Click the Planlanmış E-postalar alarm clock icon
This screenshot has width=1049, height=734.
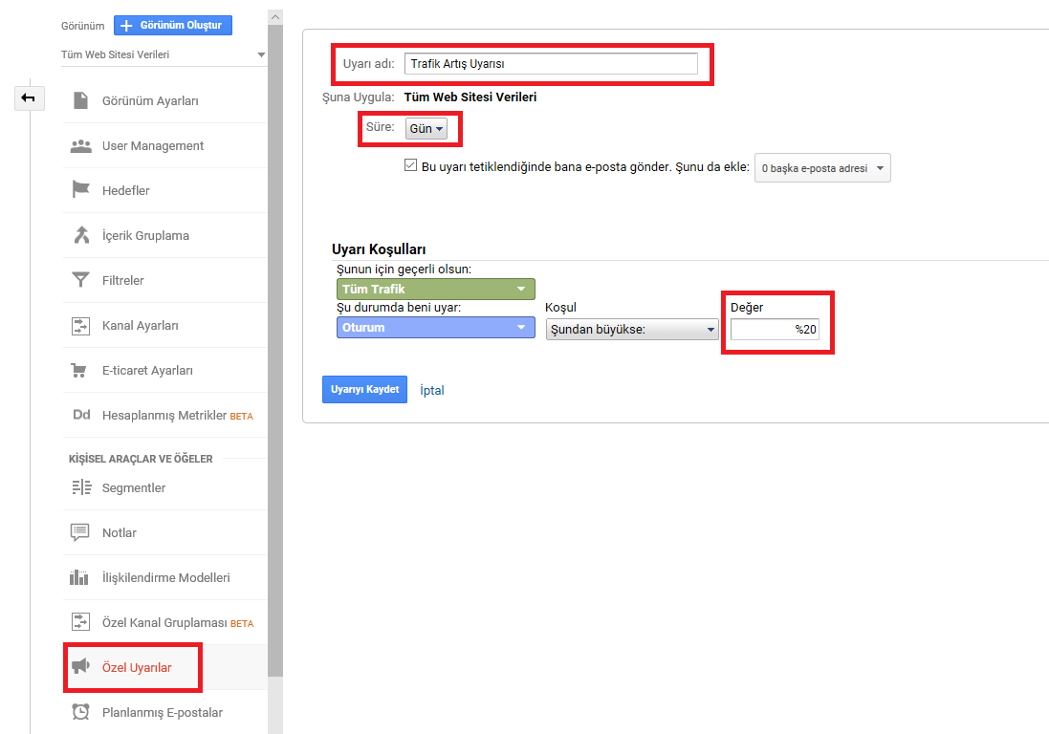point(81,712)
